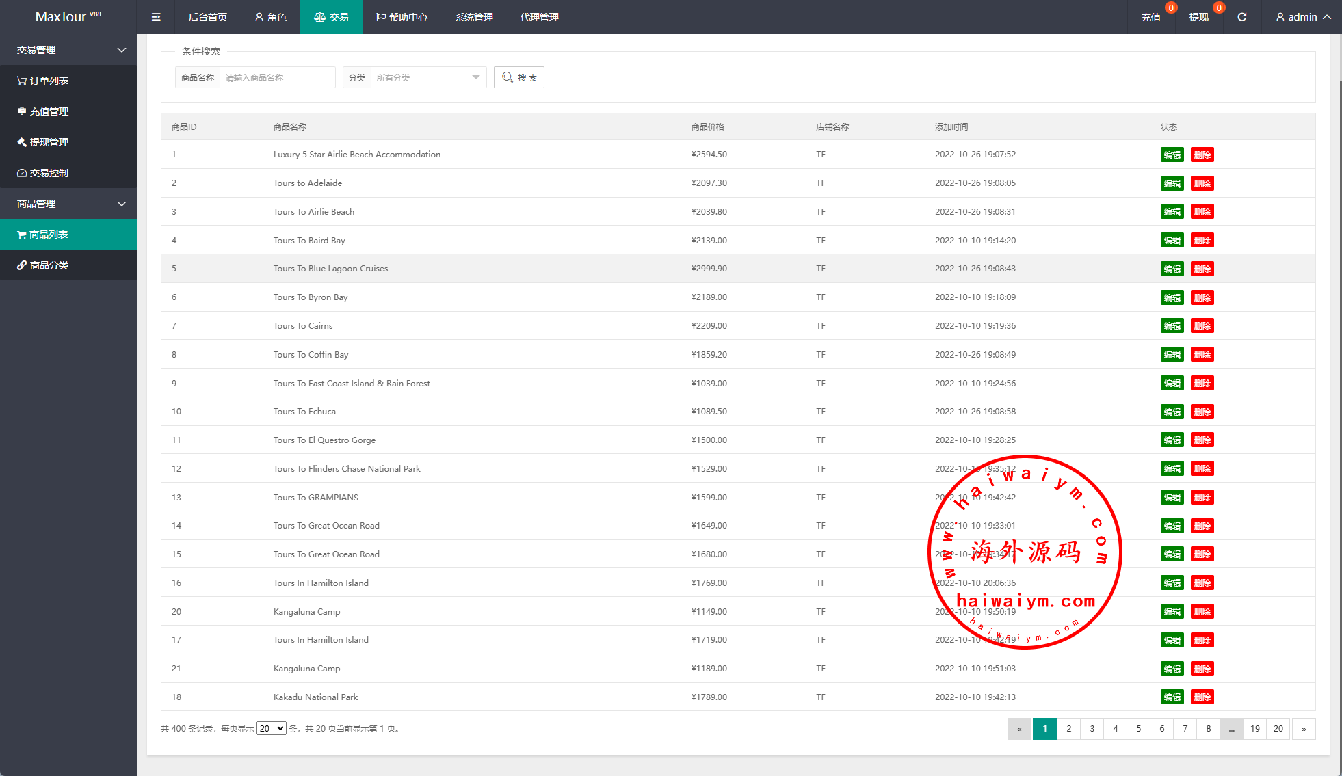Open the admin user menu
Viewport: 1342px width, 776px height.
point(1303,17)
